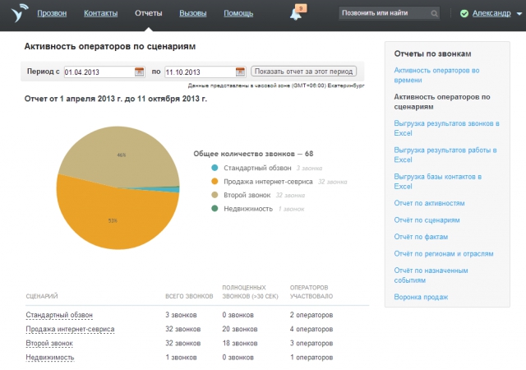Click the '1 операторов' table cell
The width and height of the screenshot is (526, 370).
pyautogui.click(x=311, y=357)
